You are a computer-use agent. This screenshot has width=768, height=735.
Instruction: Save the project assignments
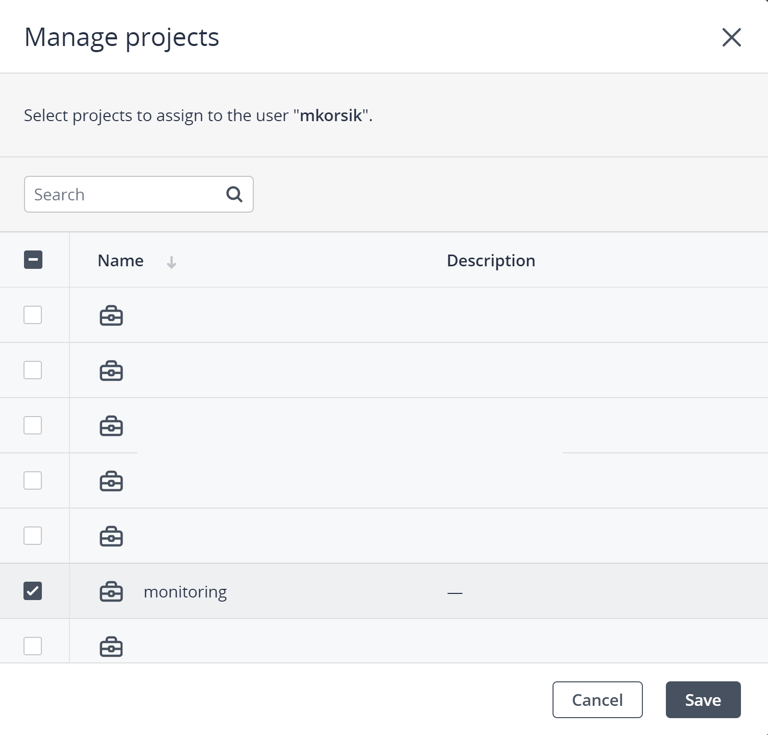click(x=703, y=700)
